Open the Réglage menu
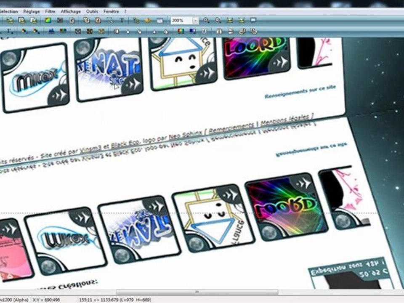 (x=32, y=11)
